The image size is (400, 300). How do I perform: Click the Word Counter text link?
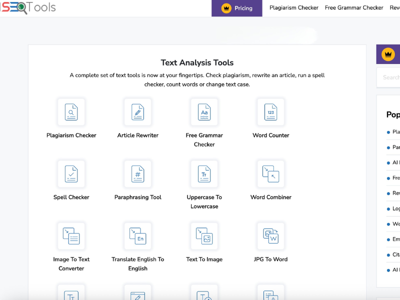click(271, 135)
